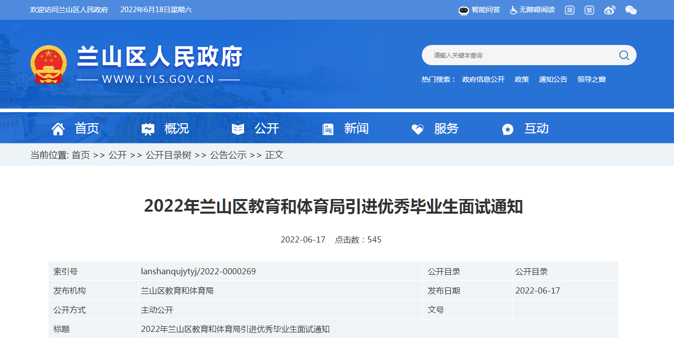
Task: Switch to traditional Chinese 繁 icon
Action: 589,10
